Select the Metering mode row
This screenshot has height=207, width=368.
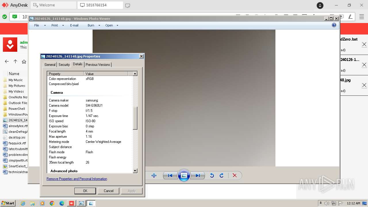coord(90,142)
